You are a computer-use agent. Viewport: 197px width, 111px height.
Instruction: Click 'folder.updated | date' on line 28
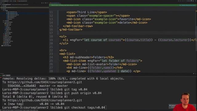110,71
